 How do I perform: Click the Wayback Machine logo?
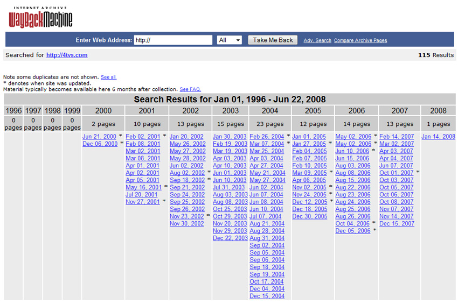point(40,18)
